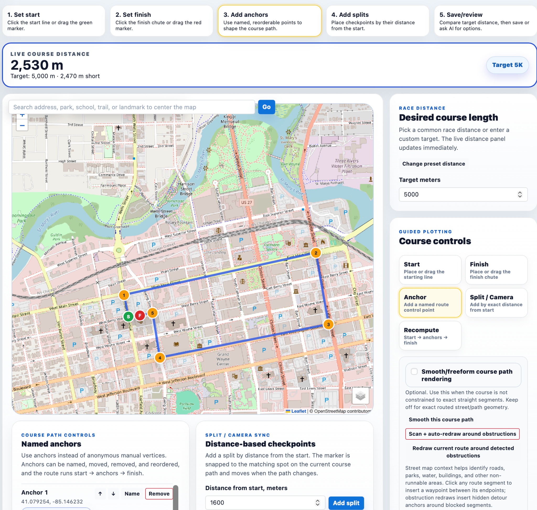The height and width of the screenshot is (510, 537).
Task: Open the map layers control
Action: click(360, 396)
